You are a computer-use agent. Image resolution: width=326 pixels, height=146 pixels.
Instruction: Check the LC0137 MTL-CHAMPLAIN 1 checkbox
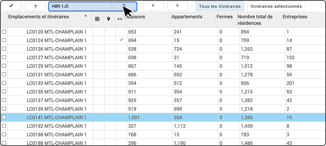coord(4,100)
